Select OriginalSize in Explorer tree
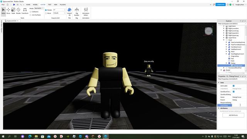 tap(235, 56)
